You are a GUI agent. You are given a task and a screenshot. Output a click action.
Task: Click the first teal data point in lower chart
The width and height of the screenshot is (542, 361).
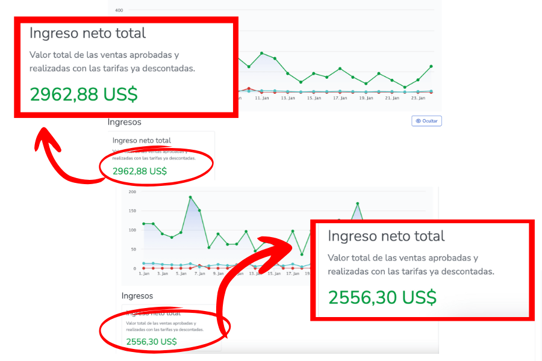[x=144, y=264]
